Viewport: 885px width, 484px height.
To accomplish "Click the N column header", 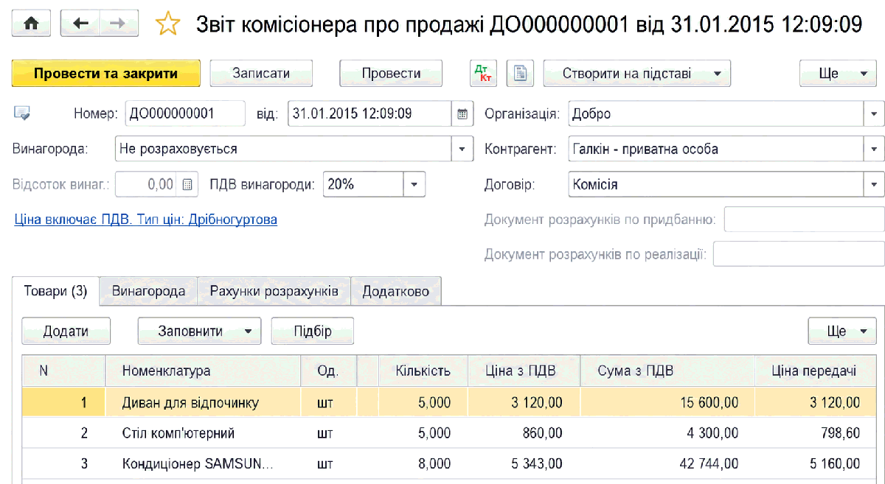I will 63,371.
